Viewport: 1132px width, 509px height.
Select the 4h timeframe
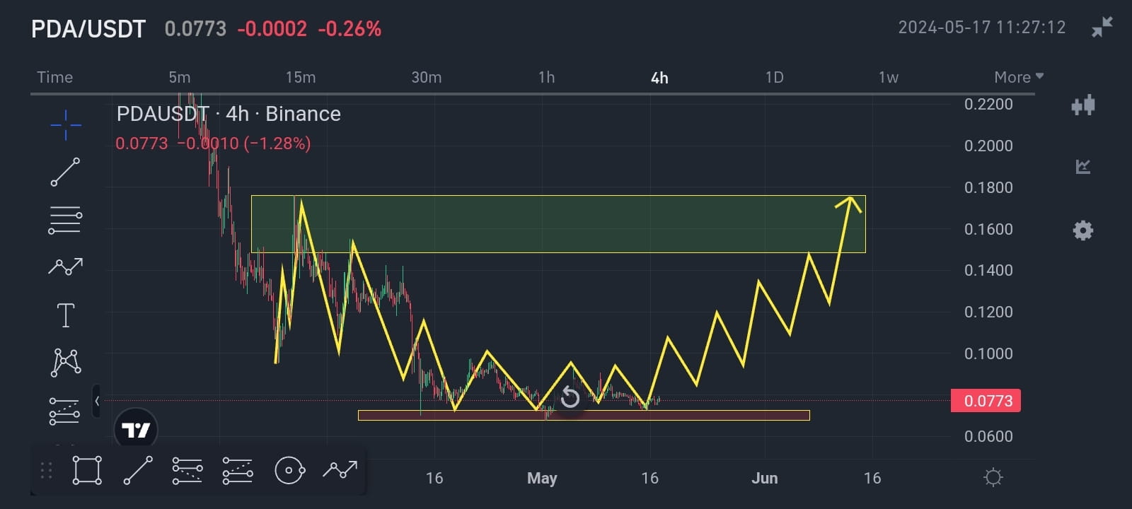tap(659, 78)
